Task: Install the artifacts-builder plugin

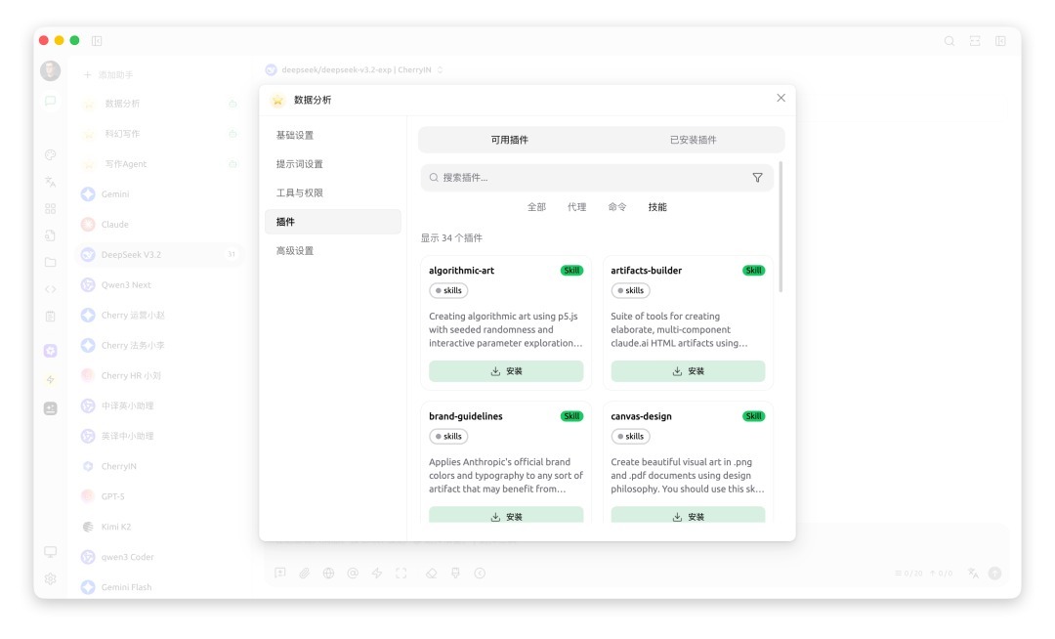Action: click(688, 371)
